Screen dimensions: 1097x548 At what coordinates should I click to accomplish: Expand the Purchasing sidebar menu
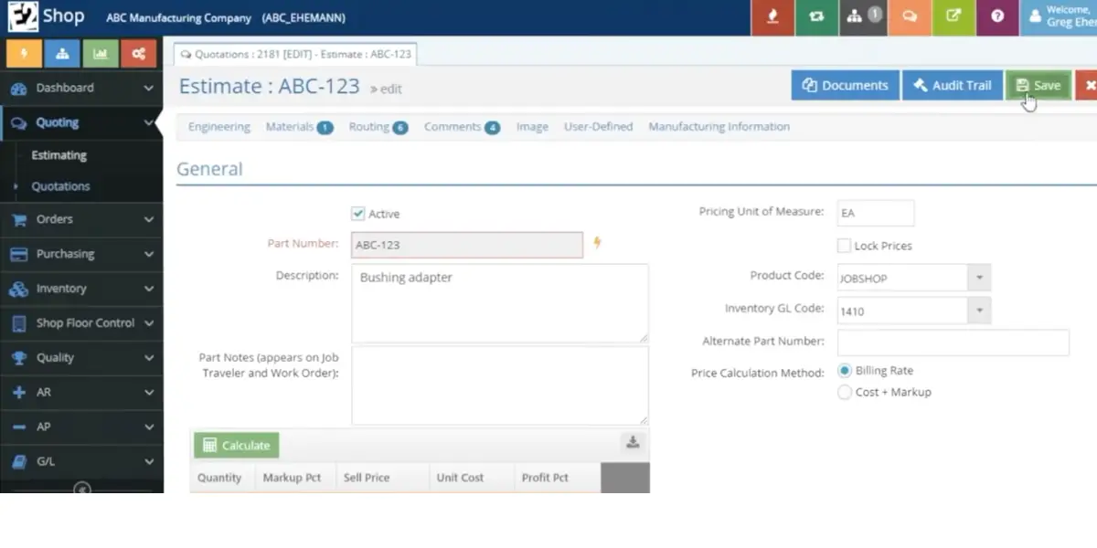(81, 254)
